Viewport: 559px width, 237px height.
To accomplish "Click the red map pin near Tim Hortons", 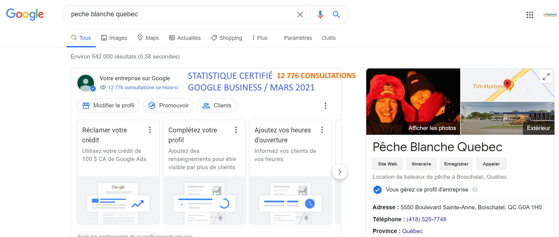I will click(x=507, y=84).
